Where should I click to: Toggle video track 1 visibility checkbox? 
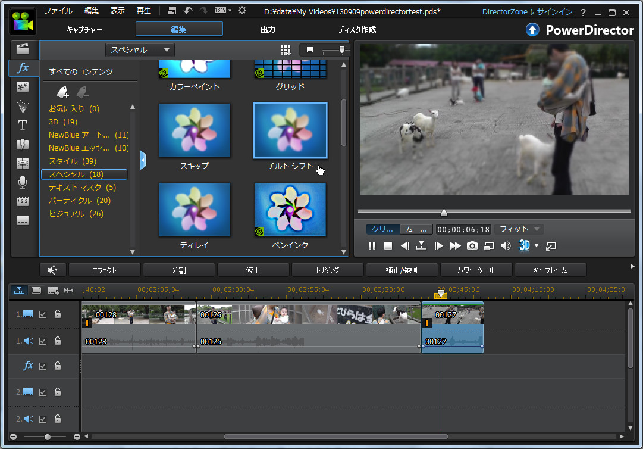(x=43, y=314)
